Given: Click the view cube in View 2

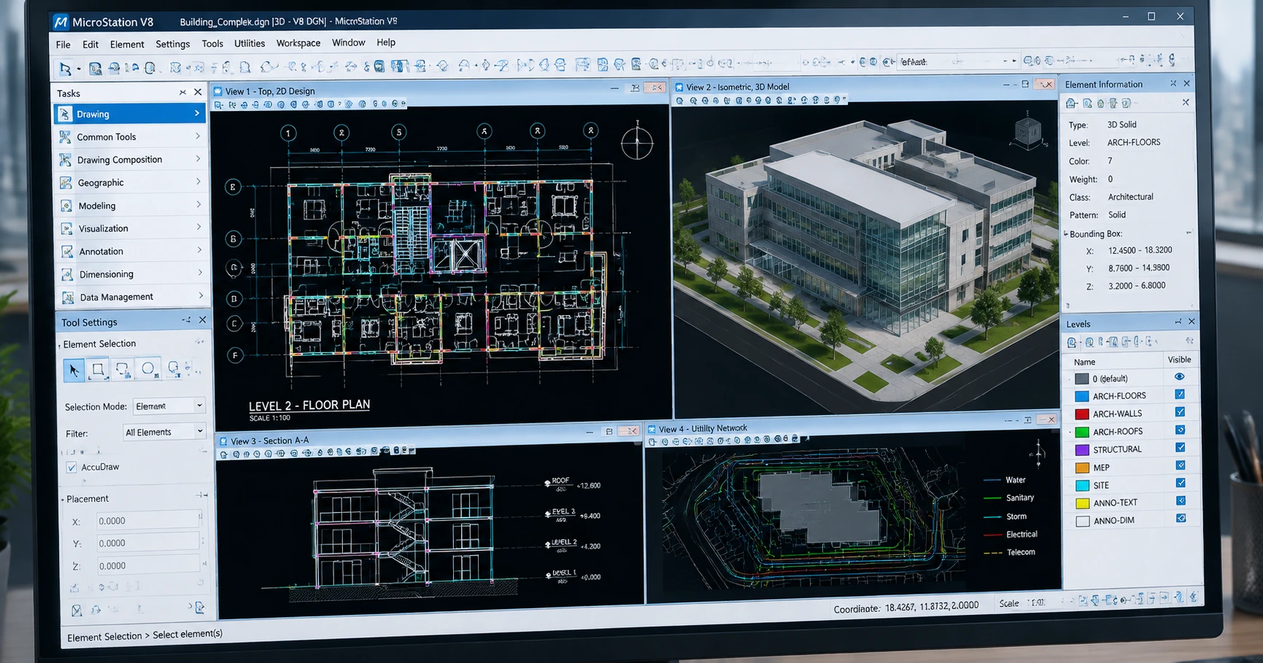Looking at the screenshot, I should click(x=1027, y=131).
